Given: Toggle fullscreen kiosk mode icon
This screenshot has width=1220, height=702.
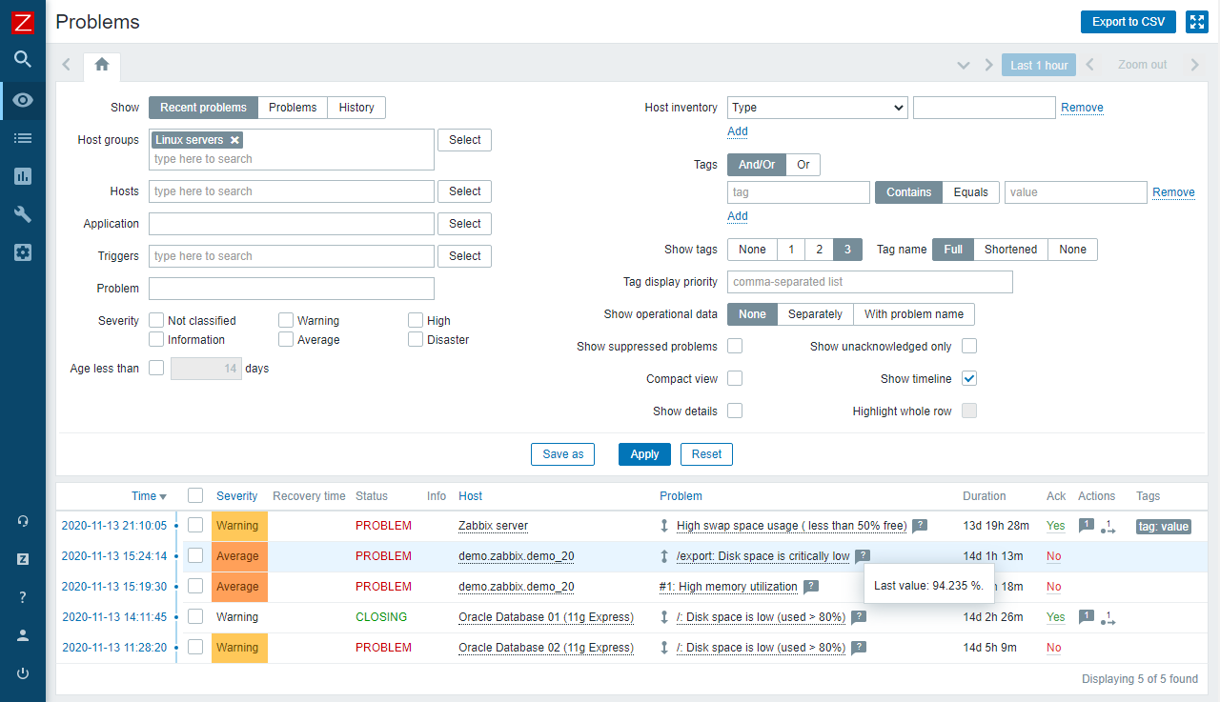Looking at the screenshot, I should [1196, 22].
